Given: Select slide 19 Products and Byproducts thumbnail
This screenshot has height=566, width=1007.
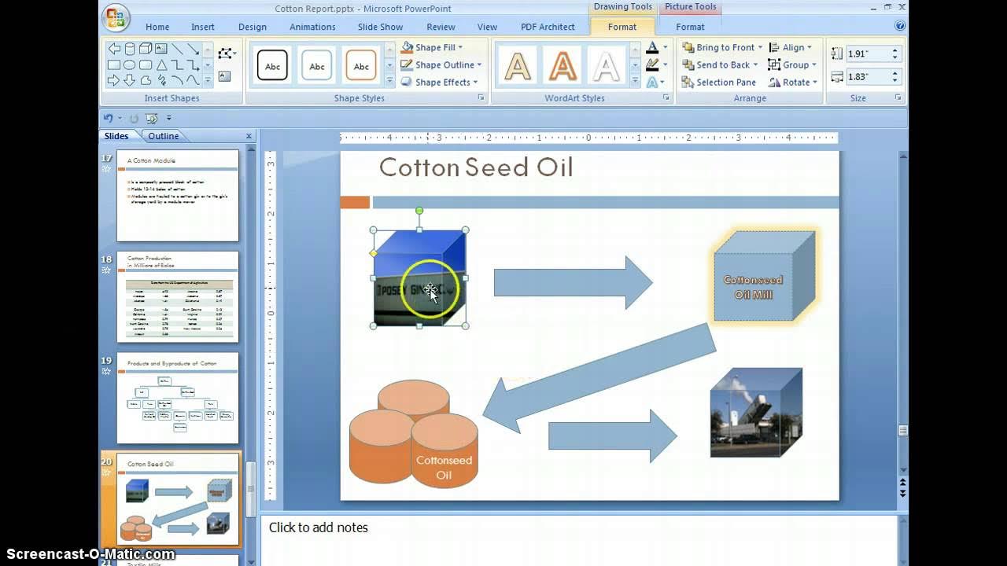Looking at the screenshot, I should click(x=178, y=398).
